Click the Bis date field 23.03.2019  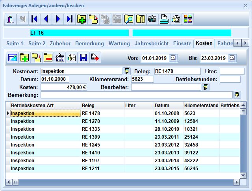[x=214, y=58]
